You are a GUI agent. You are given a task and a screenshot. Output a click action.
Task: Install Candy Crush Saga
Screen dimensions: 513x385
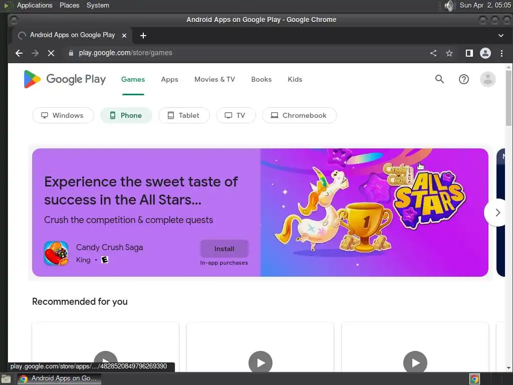[224, 249]
